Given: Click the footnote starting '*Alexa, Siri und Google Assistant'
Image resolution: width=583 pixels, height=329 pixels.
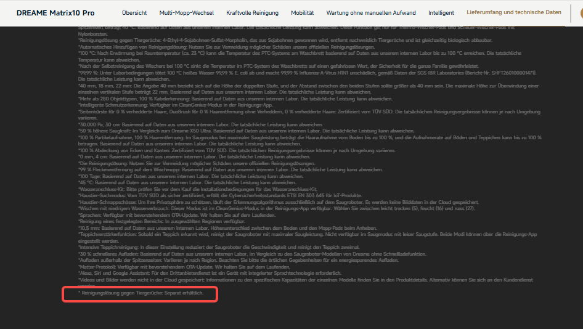Looking at the screenshot, I should point(210,273).
